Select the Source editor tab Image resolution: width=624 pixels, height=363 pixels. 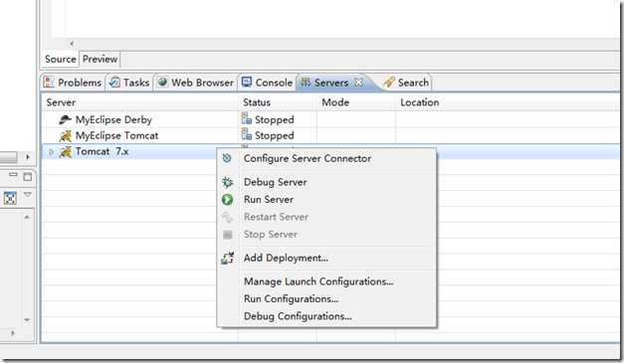[x=60, y=60]
